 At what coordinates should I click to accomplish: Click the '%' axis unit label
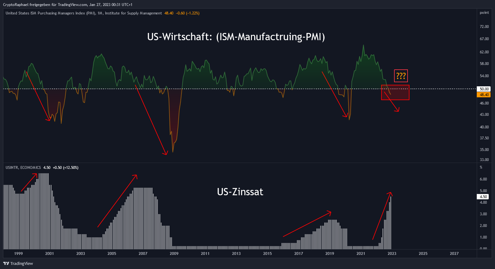481,167
